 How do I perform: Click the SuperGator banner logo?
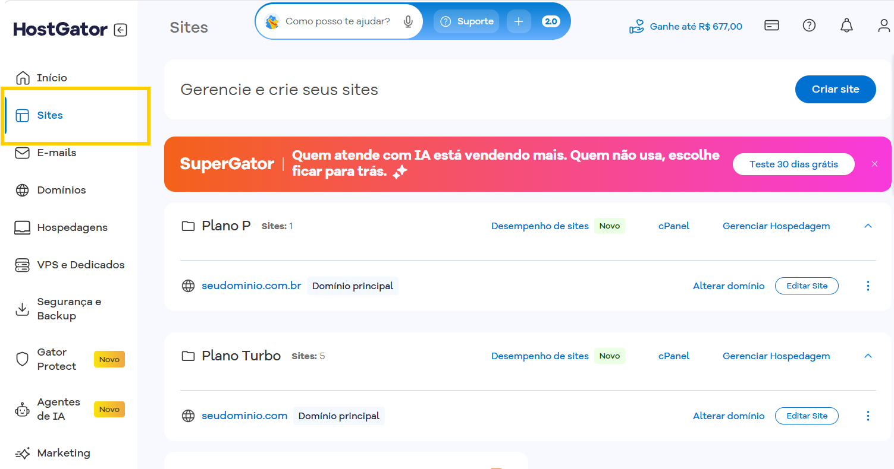pyautogui.click(x=227, y=164)
